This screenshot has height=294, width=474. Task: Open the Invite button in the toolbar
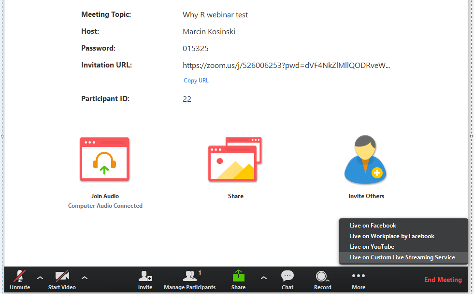(145, 280)
